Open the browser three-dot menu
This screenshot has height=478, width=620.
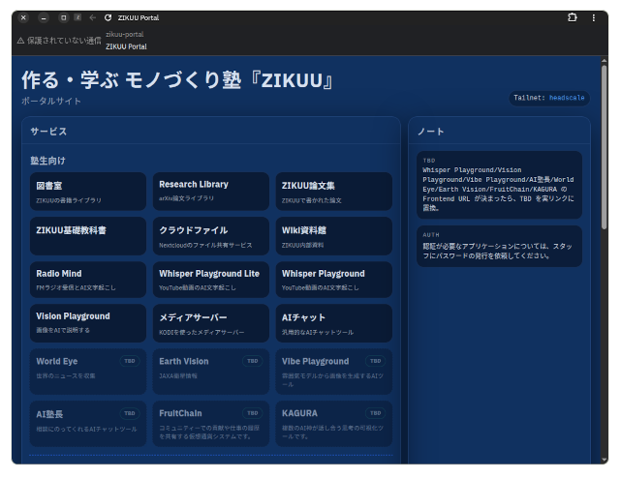pos(595,17)
